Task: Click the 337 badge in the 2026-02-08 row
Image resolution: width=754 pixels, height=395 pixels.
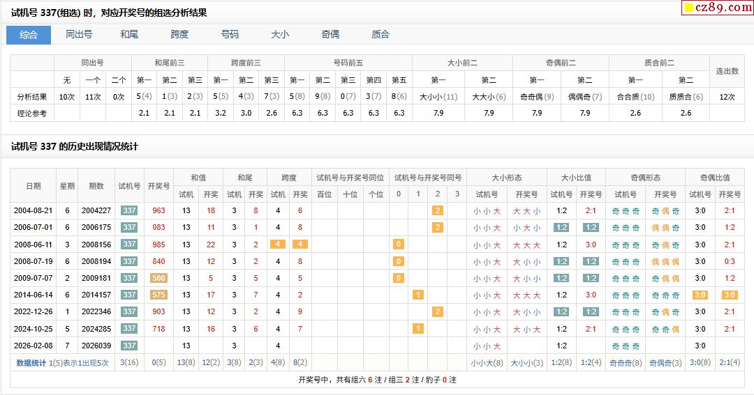Action: pos(129,346)
